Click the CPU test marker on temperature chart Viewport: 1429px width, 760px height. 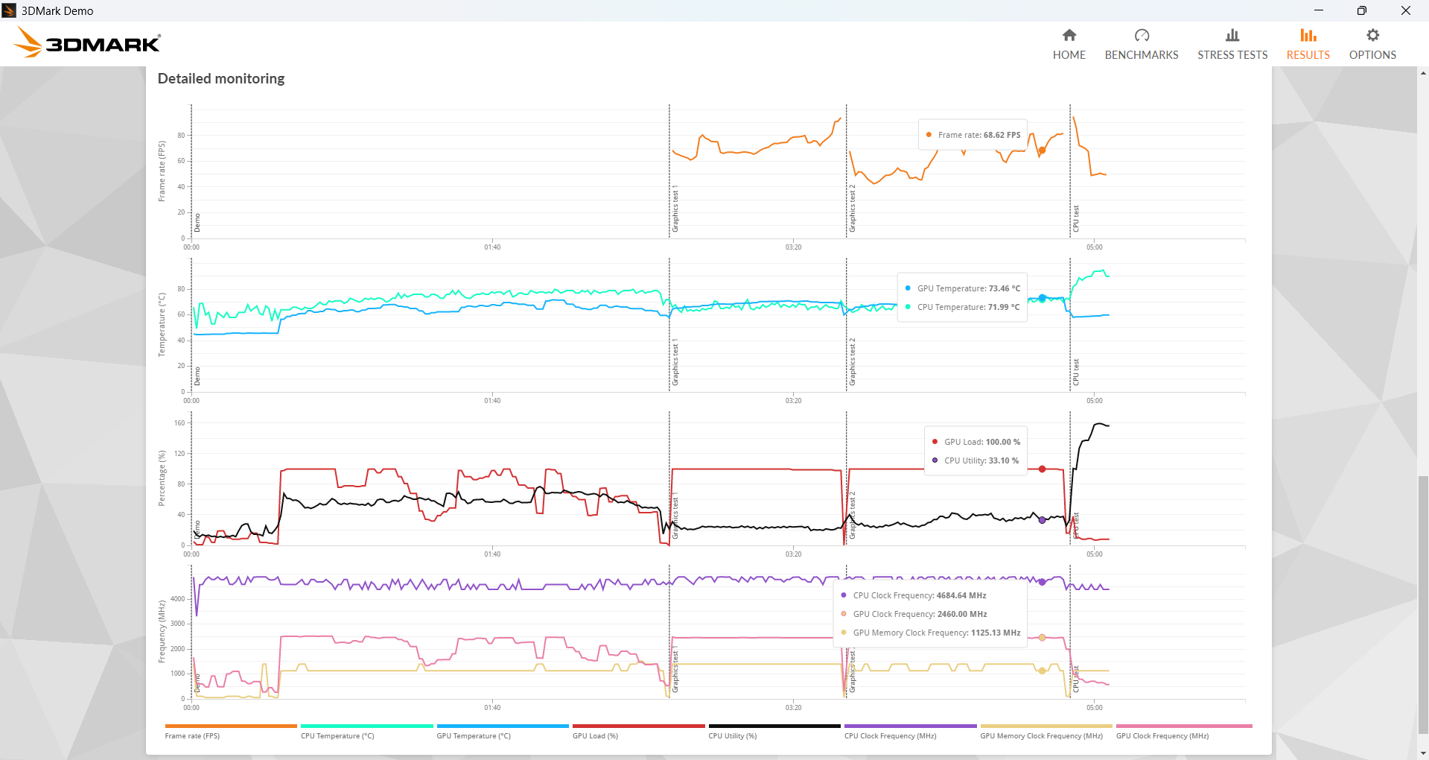[1076, 372]
